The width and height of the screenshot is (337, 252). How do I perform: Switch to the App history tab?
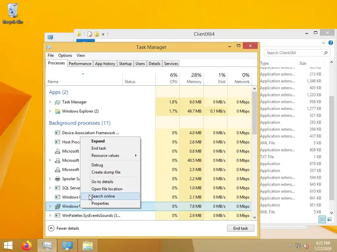click(105, 64)
